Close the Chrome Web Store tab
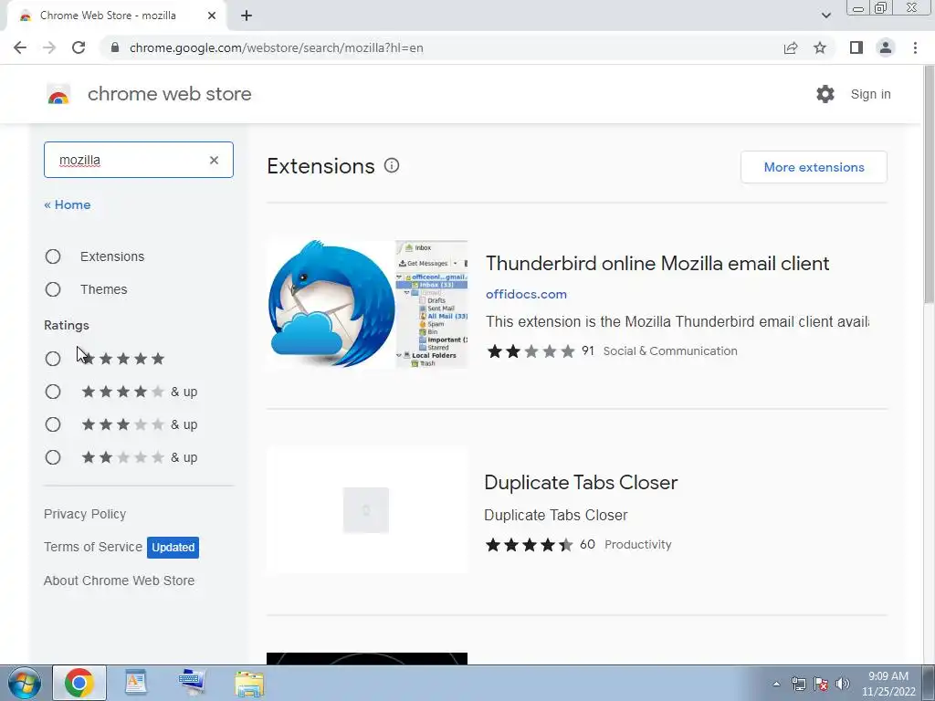The height and width of the screenshot is (701, 935). pos(212,16)
